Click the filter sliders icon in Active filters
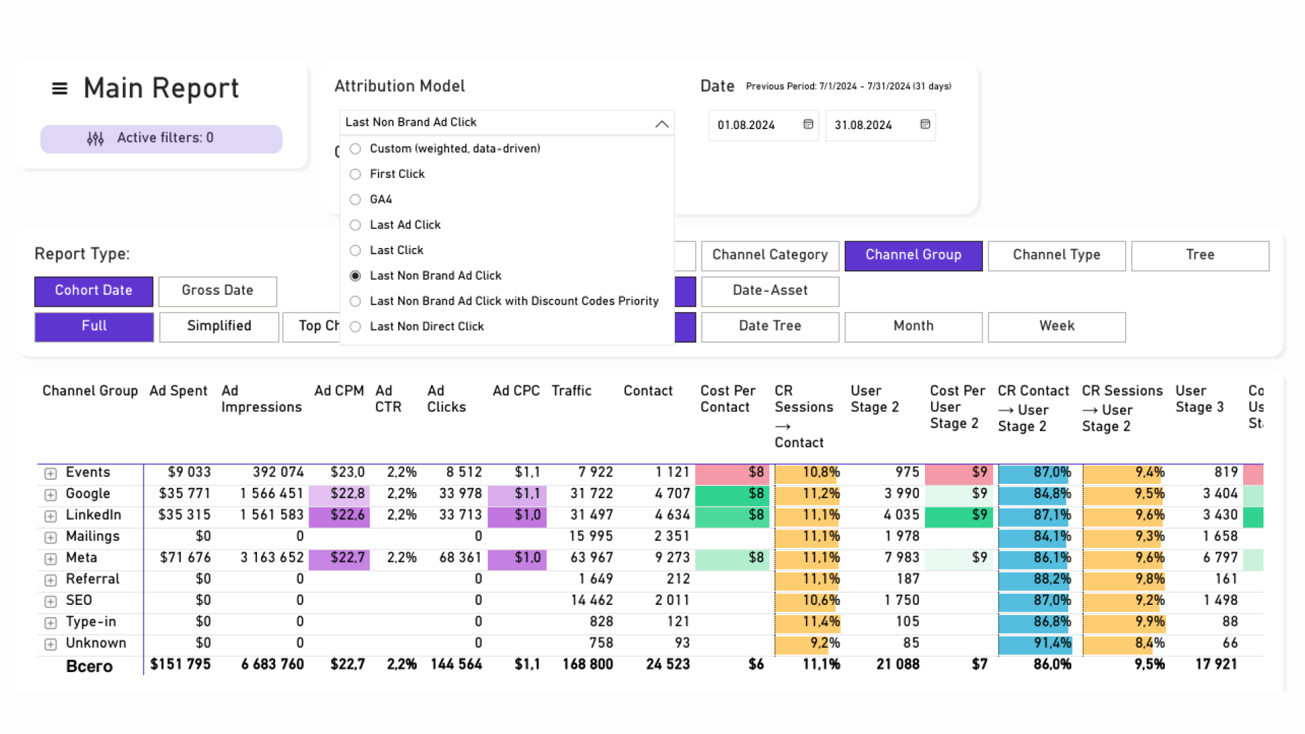1305x734 pixels. 95,139
